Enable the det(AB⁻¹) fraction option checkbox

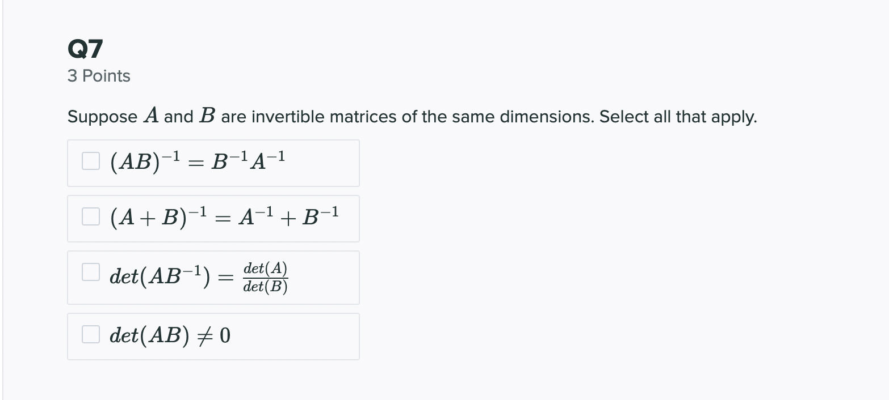91,272
